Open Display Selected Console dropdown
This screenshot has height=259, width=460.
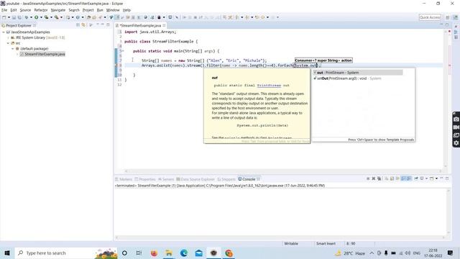tap(426, 178)
